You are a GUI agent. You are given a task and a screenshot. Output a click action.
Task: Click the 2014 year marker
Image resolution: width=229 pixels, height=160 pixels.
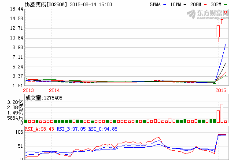(x=54, y=90)
